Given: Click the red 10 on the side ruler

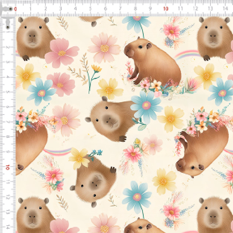Looking at the screenshot, I should click(x=8, y=167).
